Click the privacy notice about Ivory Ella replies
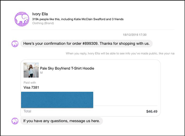This screenshot has width=185, height=136. point(120,54)
